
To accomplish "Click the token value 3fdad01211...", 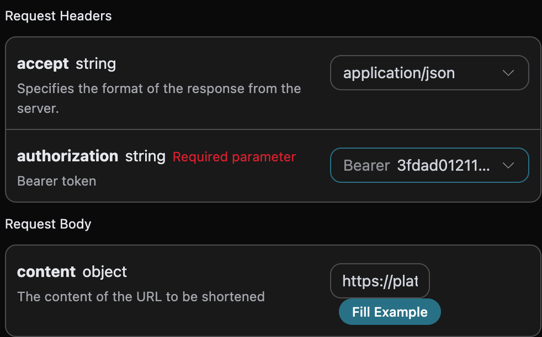I will click(x=443, y=165).
